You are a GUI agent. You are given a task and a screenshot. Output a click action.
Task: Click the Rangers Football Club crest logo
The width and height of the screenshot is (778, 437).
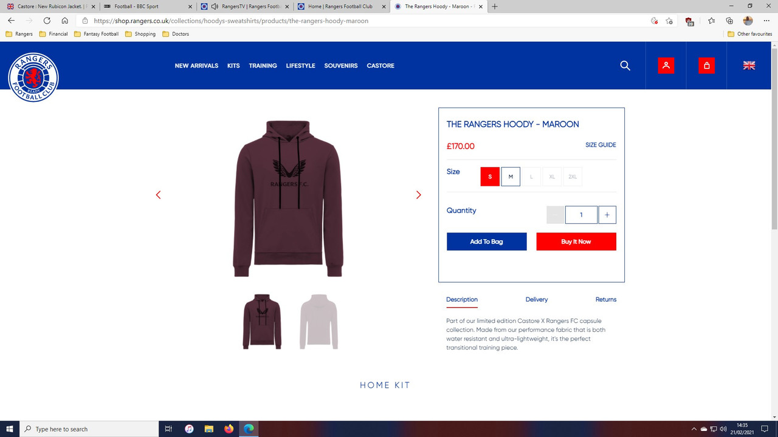pos(33,77)
